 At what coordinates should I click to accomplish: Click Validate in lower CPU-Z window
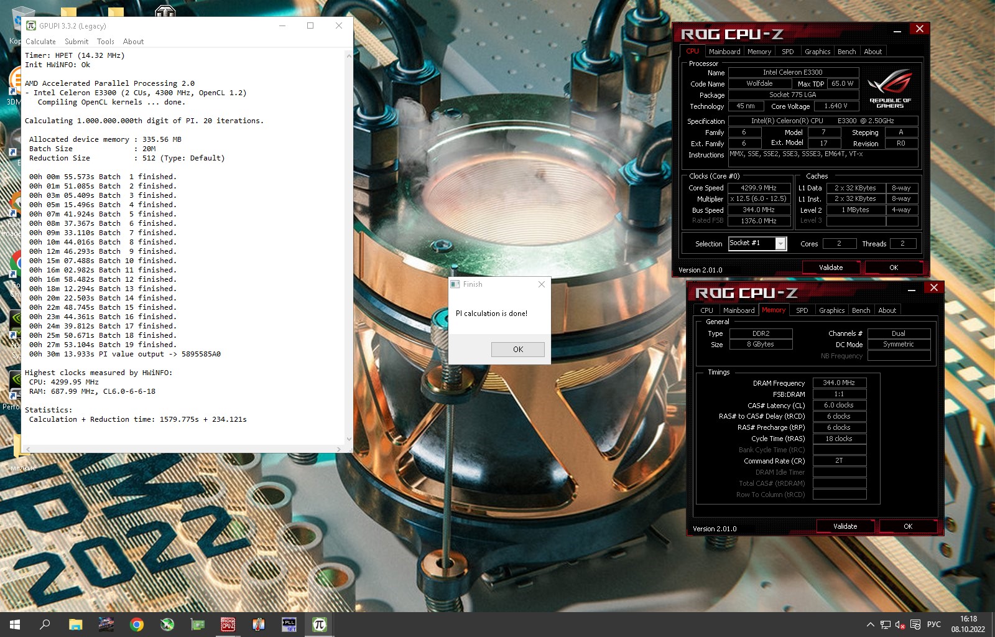pos(845,526)
